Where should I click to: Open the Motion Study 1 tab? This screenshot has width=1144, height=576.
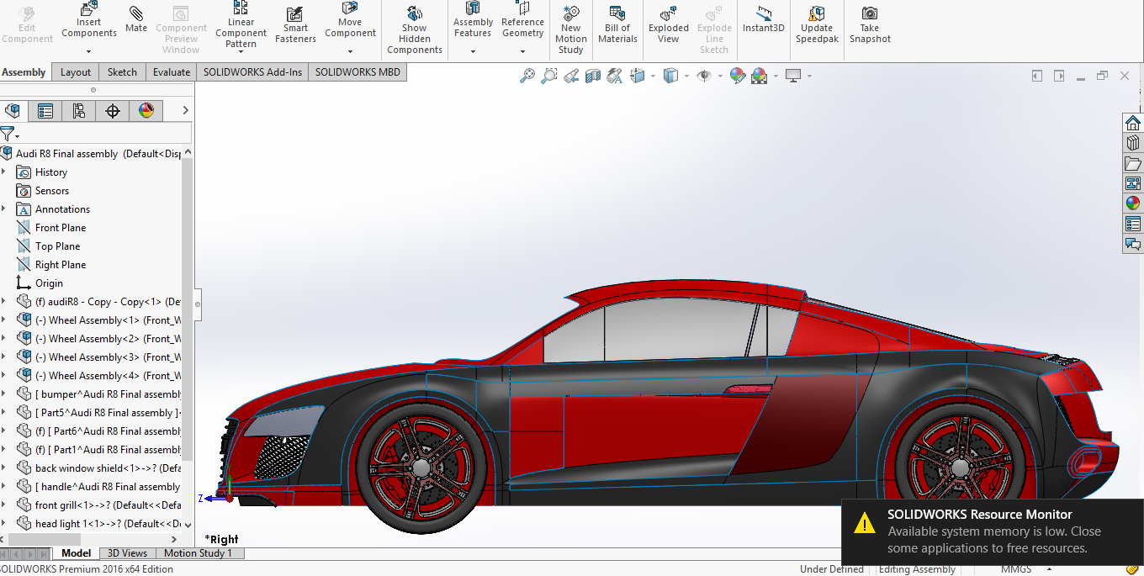[x=199, y=553]
